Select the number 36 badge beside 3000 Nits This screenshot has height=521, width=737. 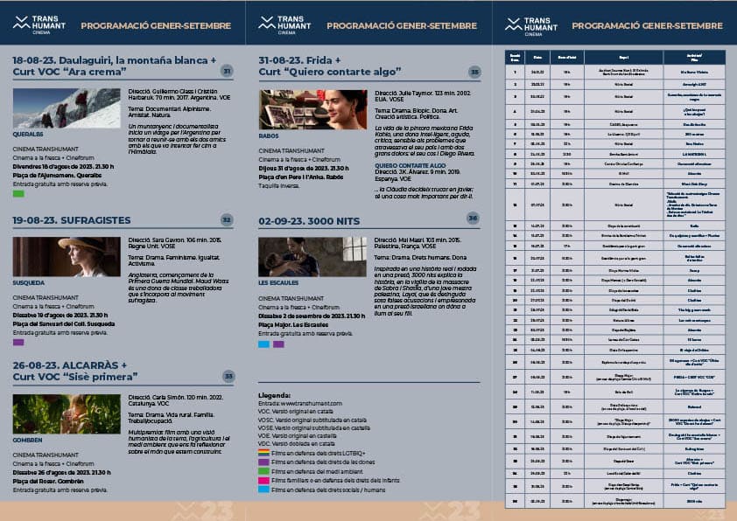coord(474,218)
